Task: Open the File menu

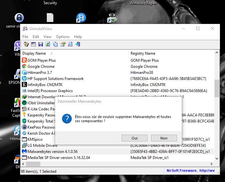Action: 25,37
